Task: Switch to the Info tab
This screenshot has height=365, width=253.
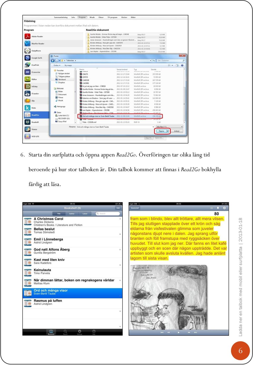Action: click(73, 17)
